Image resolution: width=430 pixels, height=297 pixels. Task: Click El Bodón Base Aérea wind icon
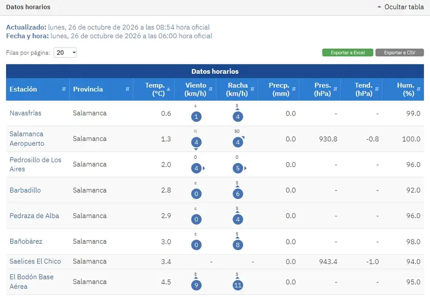pyautogui.click(x=196, y=285)
